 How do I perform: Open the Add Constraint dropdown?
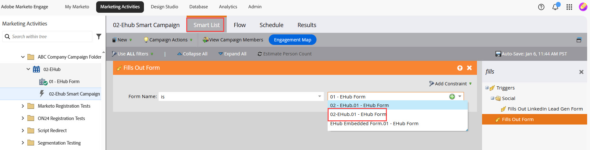(x=450, y=84)
